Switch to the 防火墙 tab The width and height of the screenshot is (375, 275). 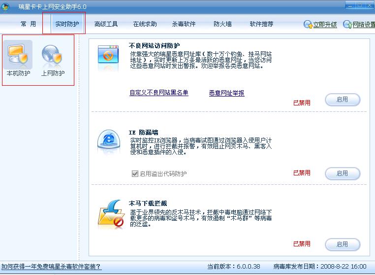tap(222, 24)
